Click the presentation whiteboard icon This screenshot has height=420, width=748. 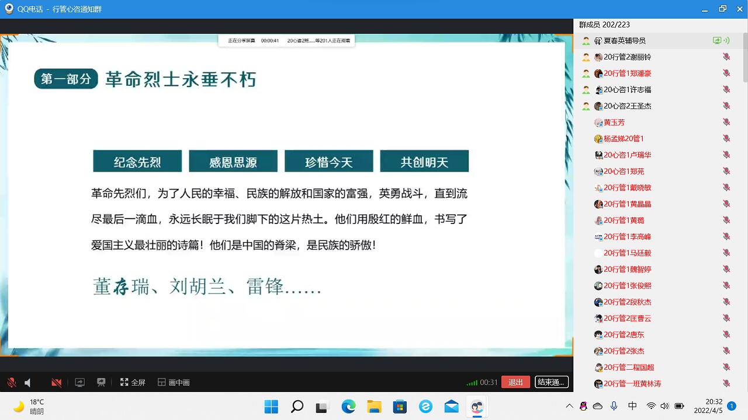point(101,383)
